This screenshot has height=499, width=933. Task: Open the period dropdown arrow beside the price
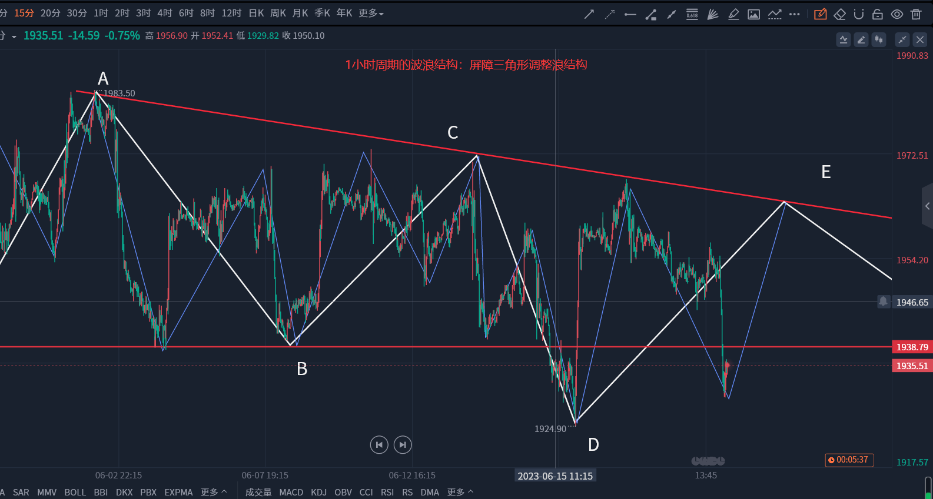14,36
